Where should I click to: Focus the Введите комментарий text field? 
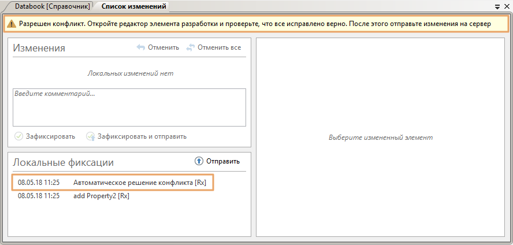point(129,107)
